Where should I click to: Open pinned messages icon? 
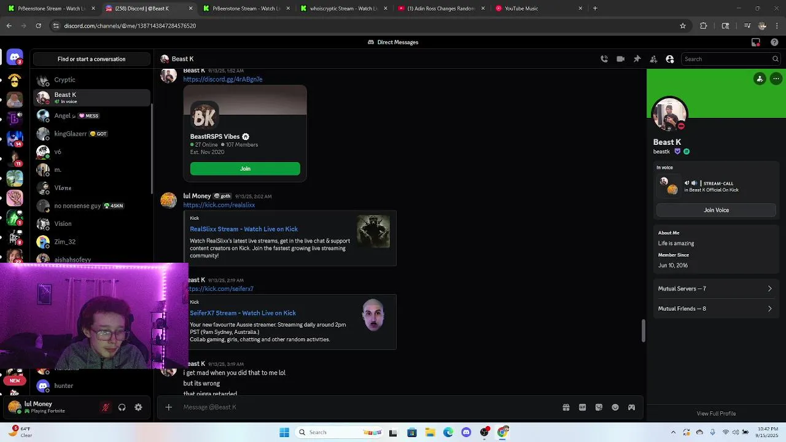click(637, 59)
